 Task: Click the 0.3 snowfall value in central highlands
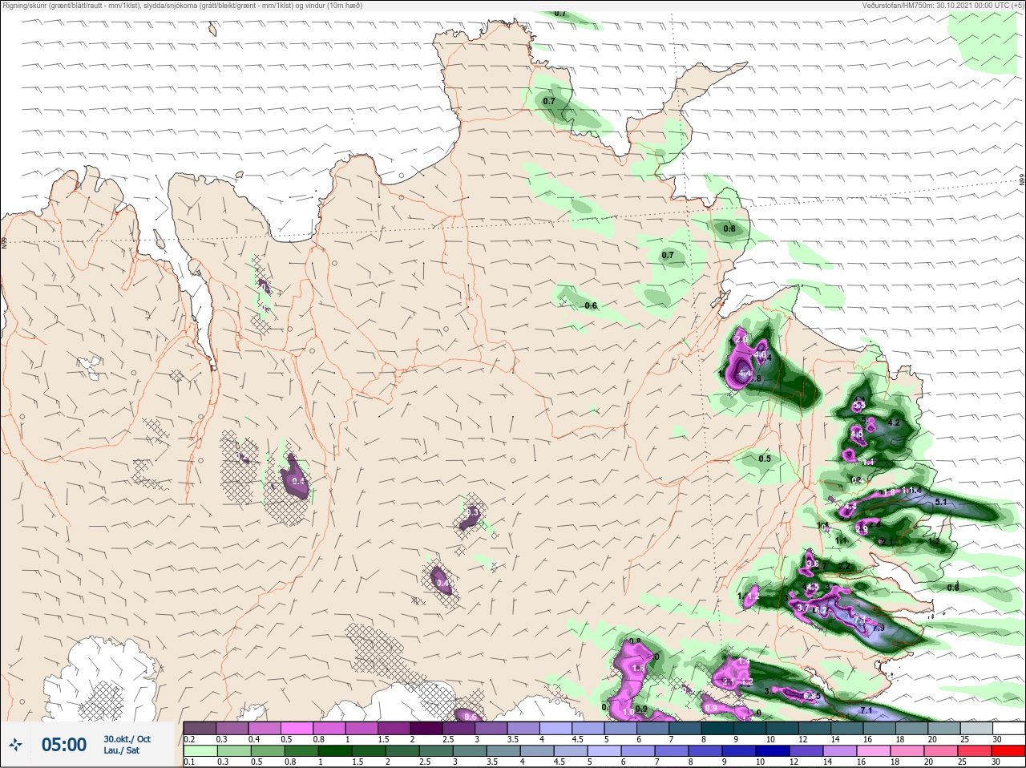(472, 512)
